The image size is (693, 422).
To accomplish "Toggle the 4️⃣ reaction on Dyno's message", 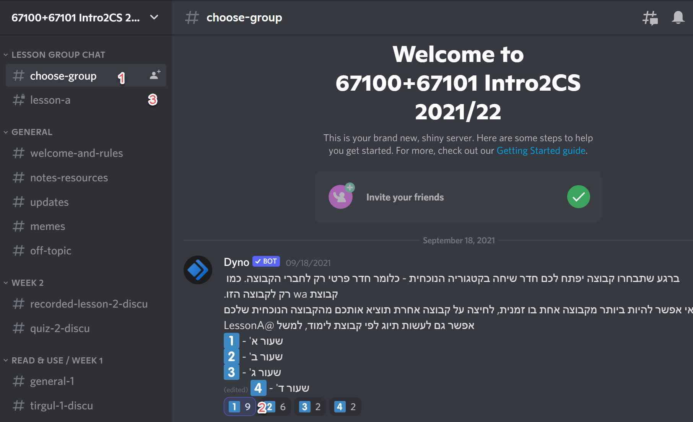I will pyautogui.click(x=345, y=407).
